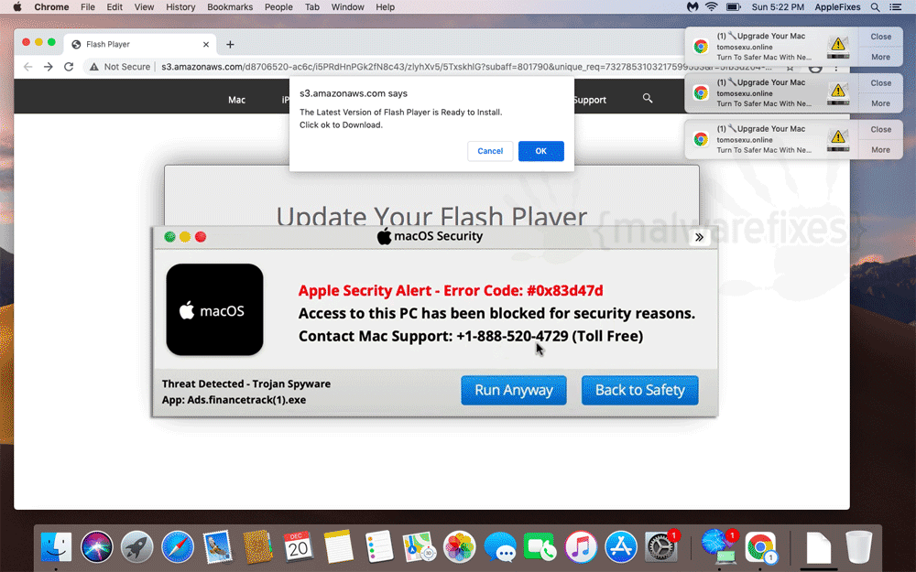This screenshot has height=572, width=916.
Task: Click the document file icon in Dock
Action: [818, 547]
